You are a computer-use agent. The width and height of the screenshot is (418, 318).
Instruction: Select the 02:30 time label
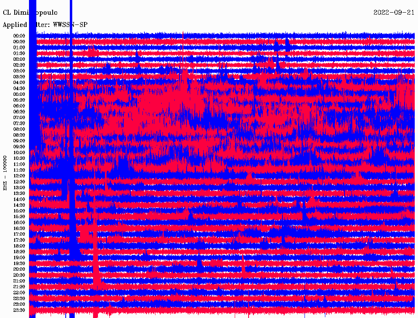click(x=19, y=65)
